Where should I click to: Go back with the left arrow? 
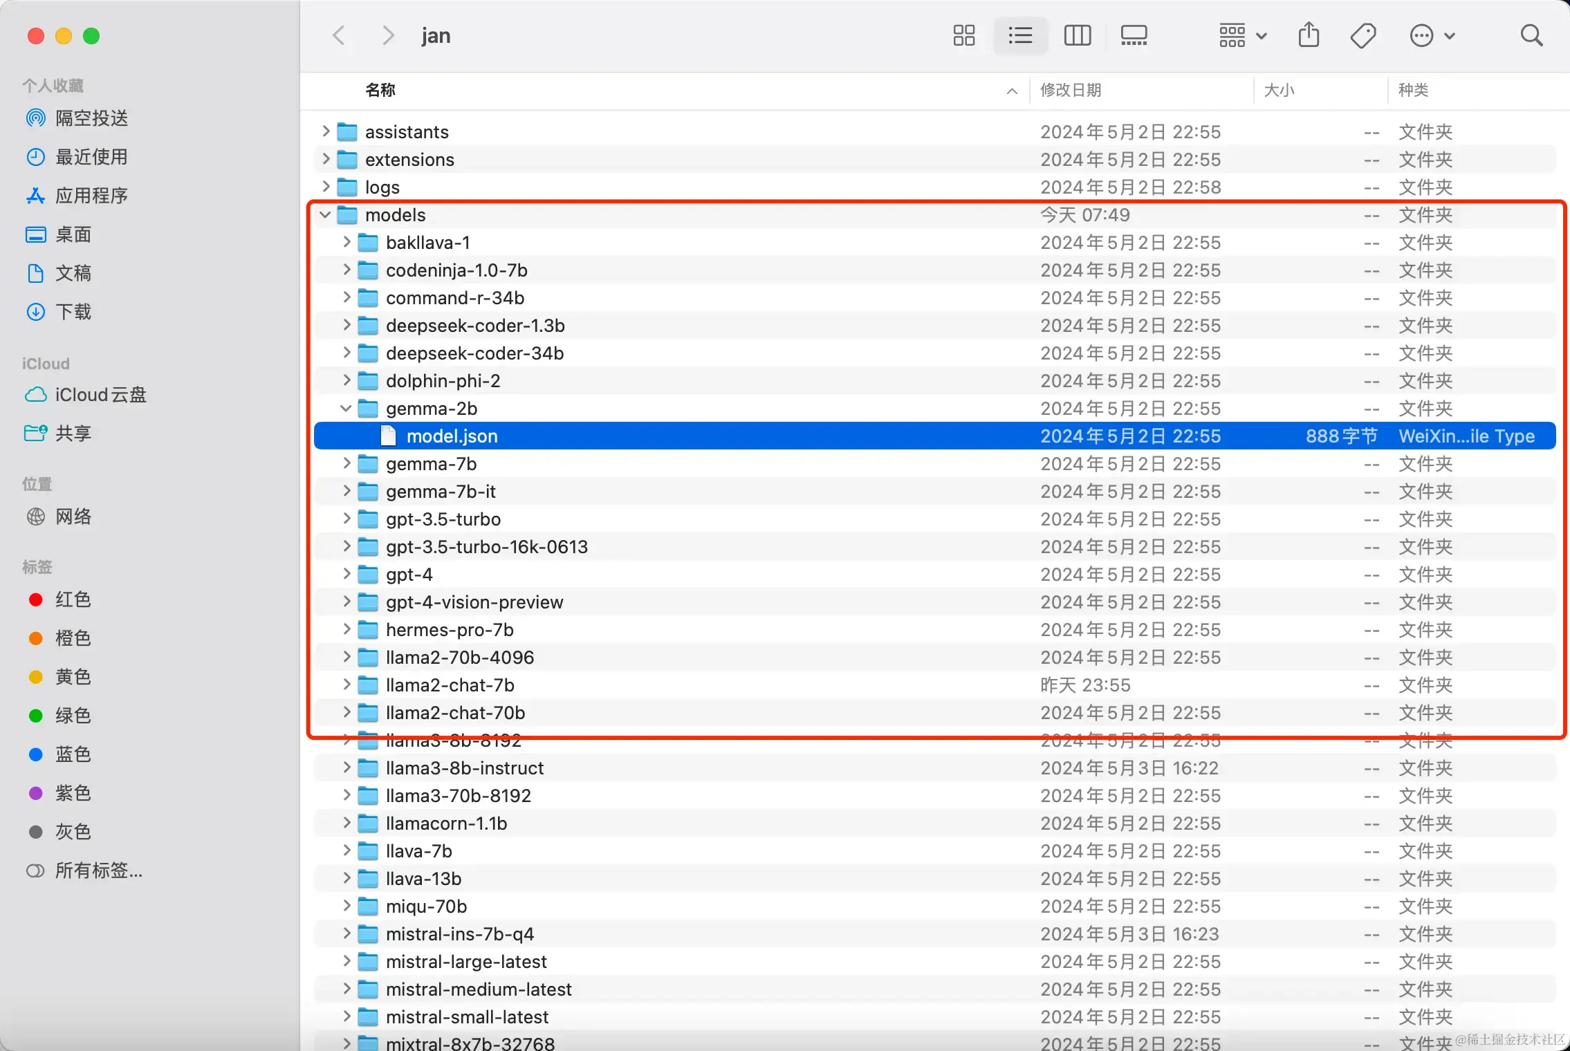339,35
